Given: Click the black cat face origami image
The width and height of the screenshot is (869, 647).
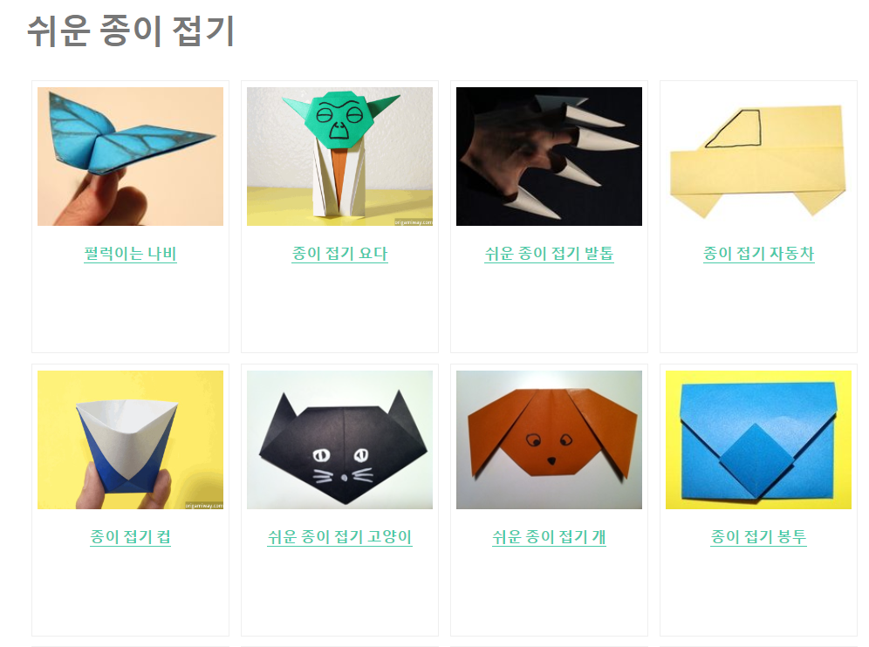Looking at the screenshot, I should (x=339, y=439).
